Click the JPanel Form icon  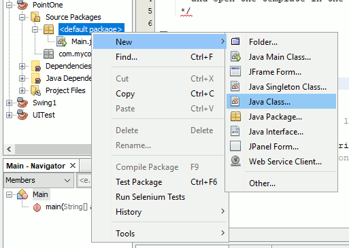[235, 146]
